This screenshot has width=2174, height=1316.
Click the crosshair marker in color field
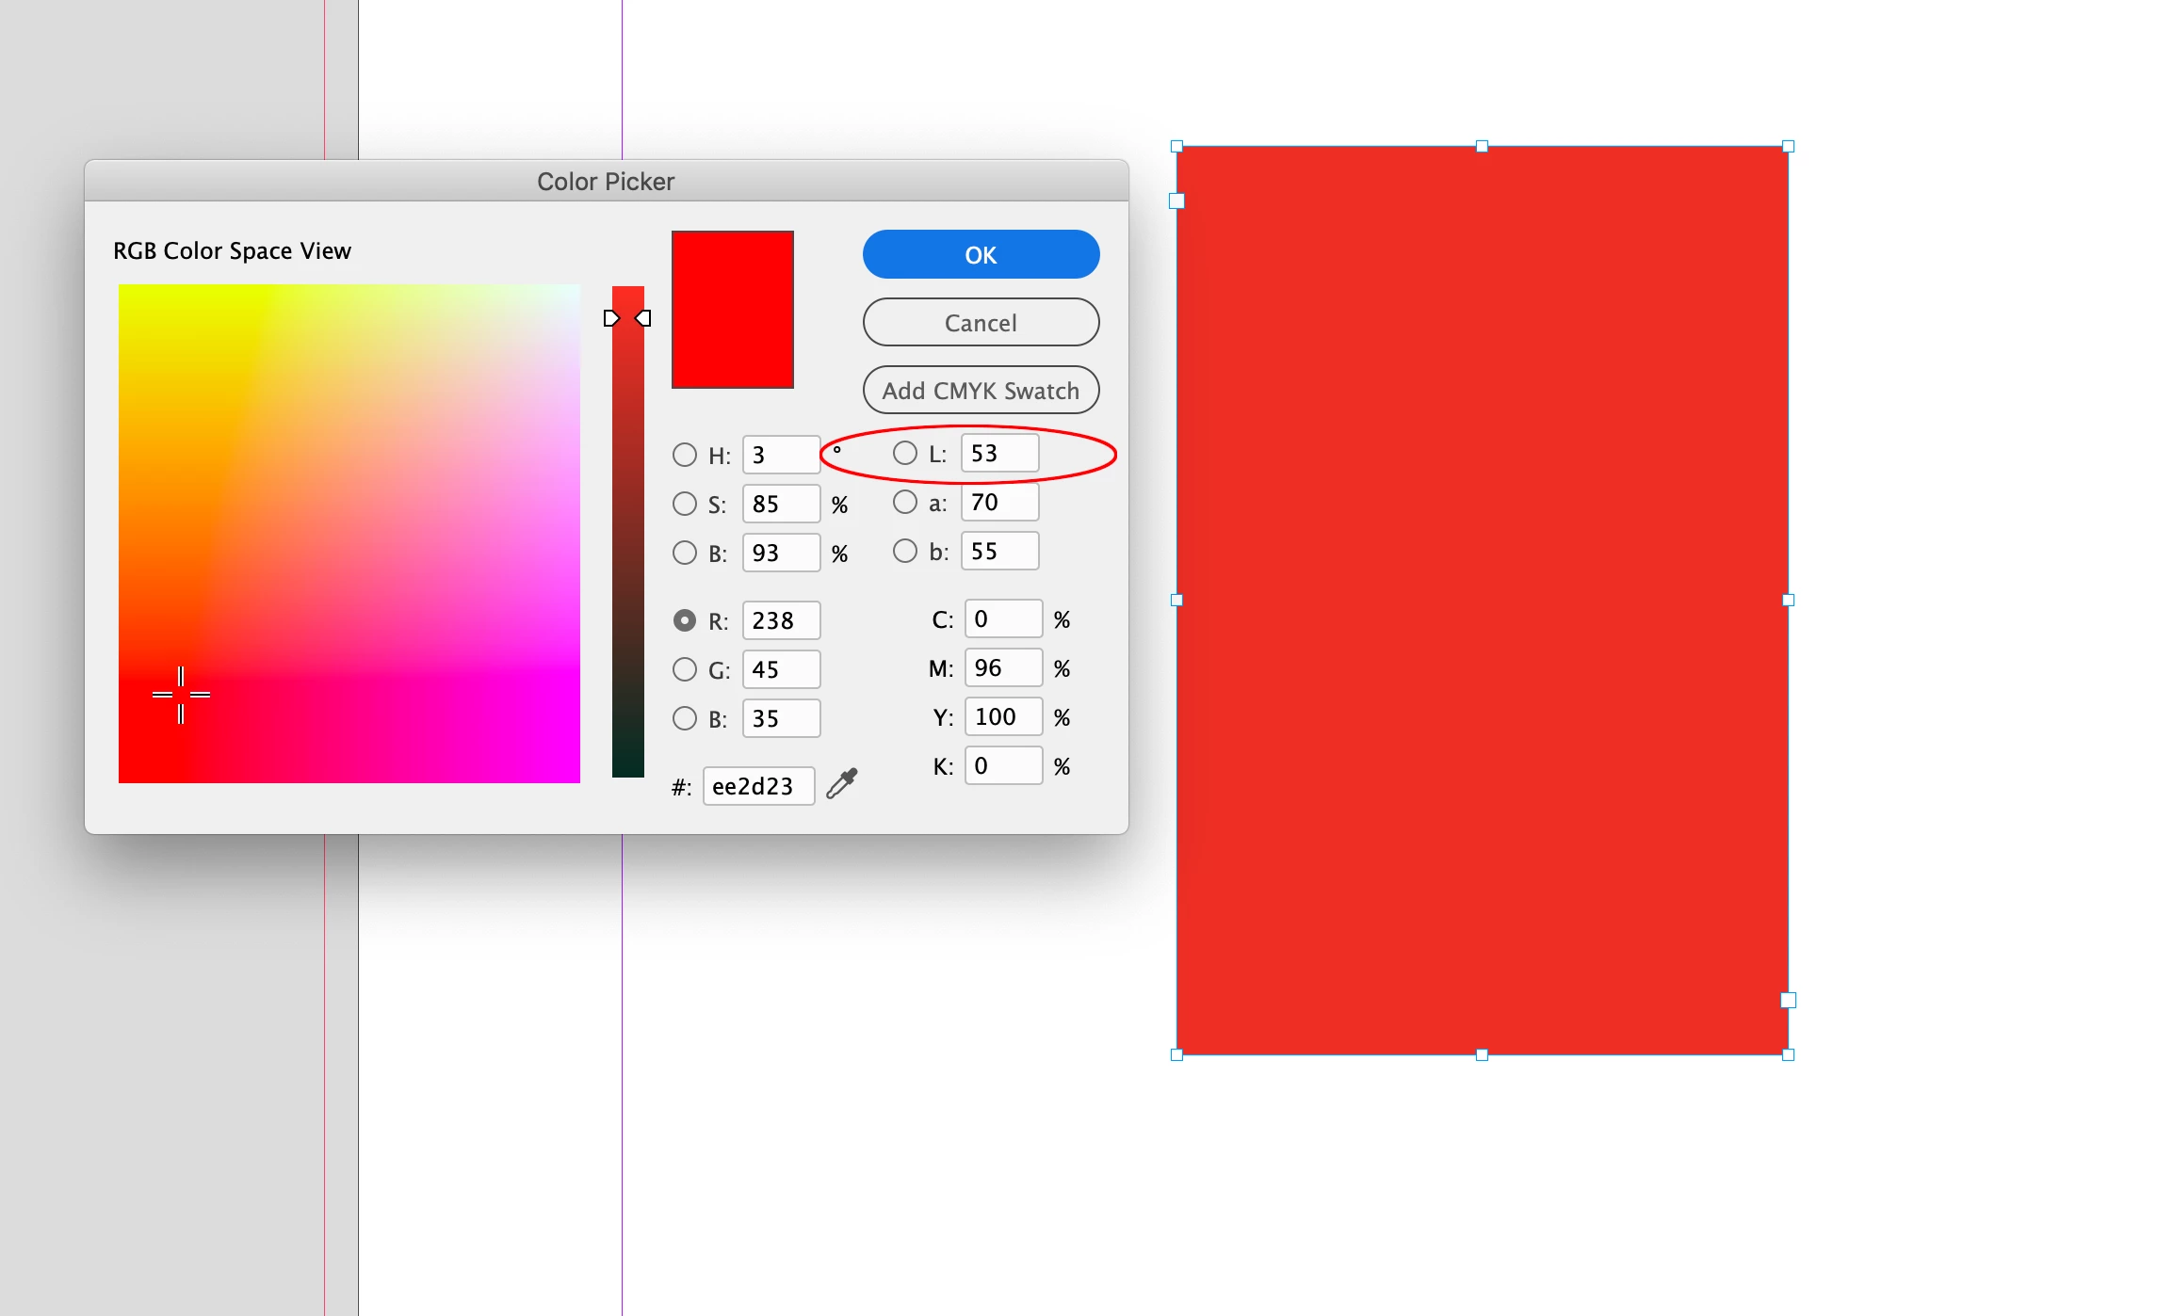(x=181, y=695)
